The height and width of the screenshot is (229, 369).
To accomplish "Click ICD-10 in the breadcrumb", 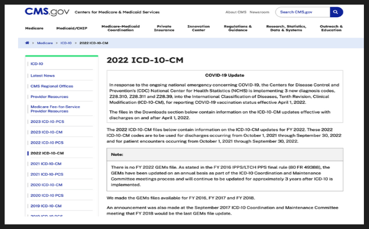I will pos(66,43).
